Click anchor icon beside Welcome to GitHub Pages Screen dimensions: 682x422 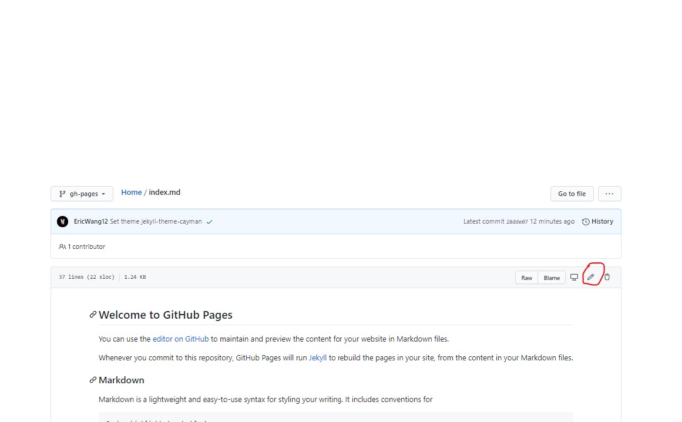93,315
